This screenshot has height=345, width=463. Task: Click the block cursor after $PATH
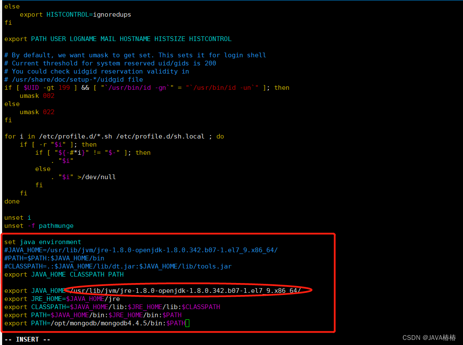pos(187,323)
